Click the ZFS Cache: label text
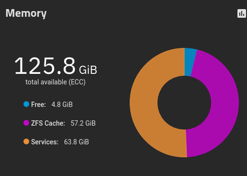Image resolution: width=247 pixels, height=176 pixels. pyautogui.click(x=48, y=123)
